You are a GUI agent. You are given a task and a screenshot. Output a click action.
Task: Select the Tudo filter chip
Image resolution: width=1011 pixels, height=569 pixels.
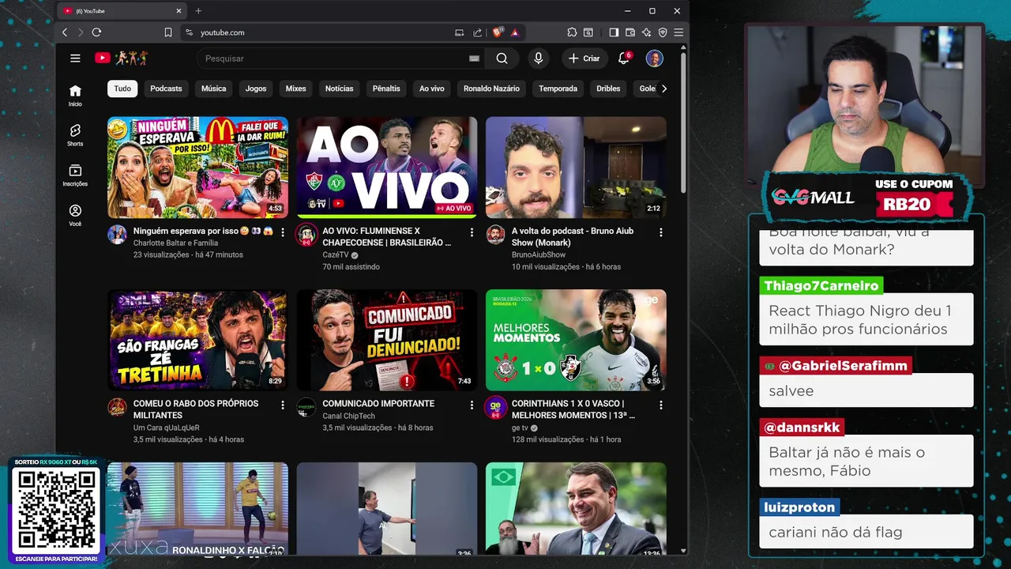[x=122, y=89]
